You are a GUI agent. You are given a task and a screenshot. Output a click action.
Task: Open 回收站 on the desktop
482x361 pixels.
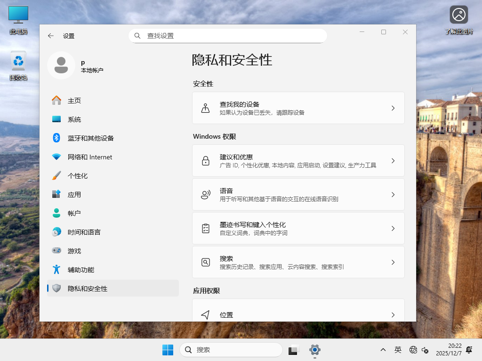click(x=18, y=61)
